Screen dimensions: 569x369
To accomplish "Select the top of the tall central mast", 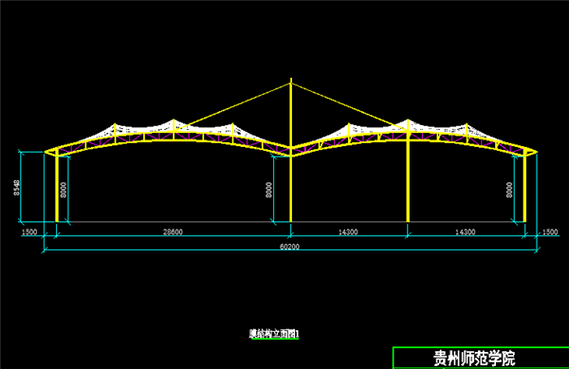I will (291, 79).
